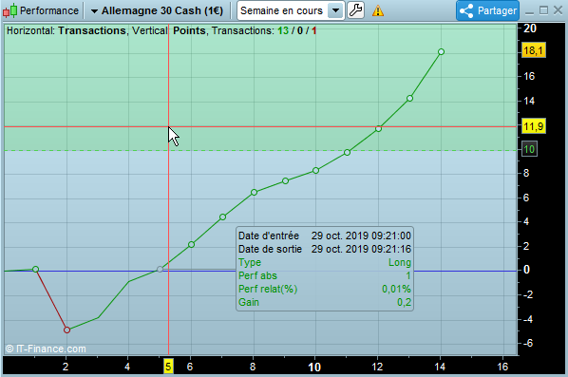Image resolution: width=568 pixels, height=377 pixels.
Task: Click the yellow 18,1 price label
Action: 533,50
